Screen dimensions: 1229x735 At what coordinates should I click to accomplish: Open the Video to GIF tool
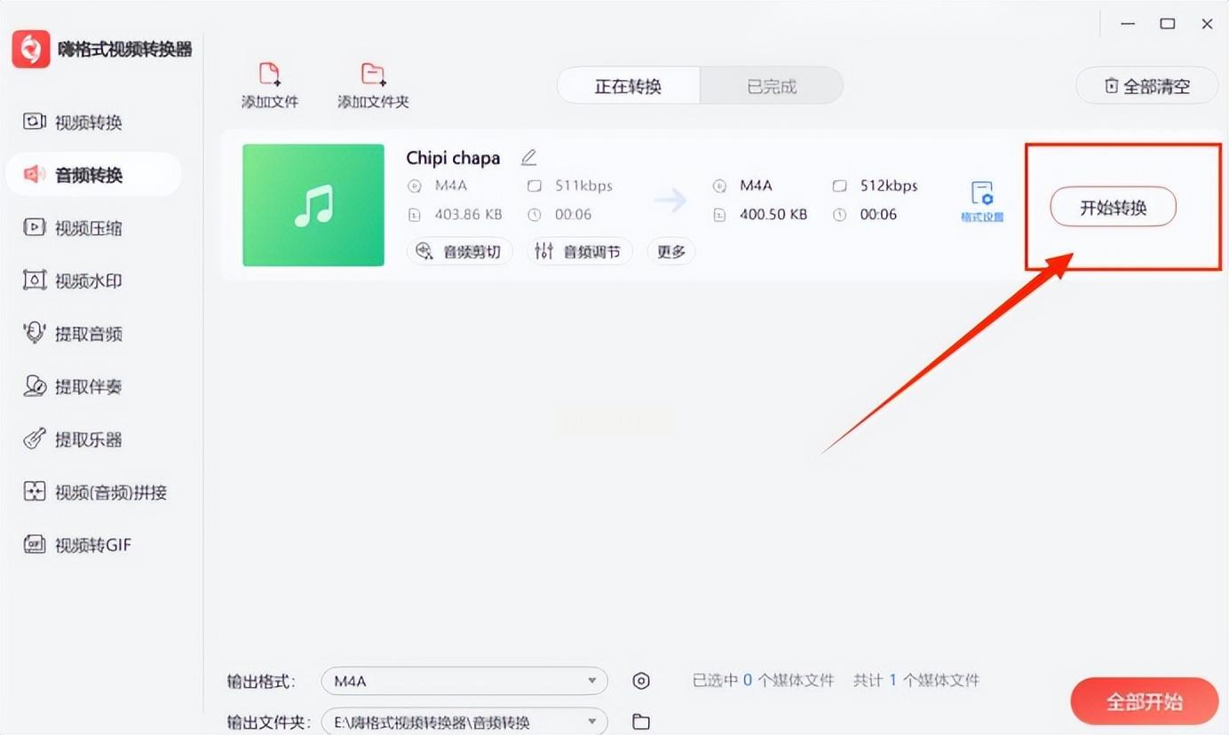[x=77, y=545]
